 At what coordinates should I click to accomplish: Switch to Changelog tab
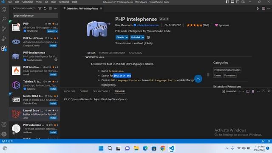pos(136,53)
